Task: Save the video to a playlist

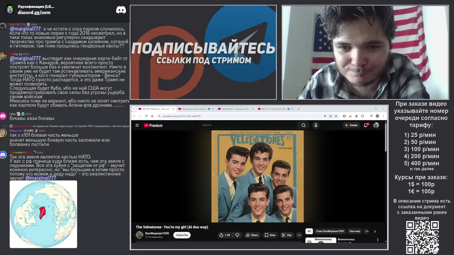Action: tap(270, 235)
